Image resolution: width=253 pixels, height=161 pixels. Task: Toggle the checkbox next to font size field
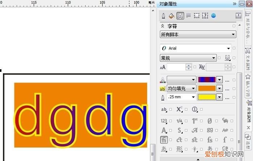point(195,67)
